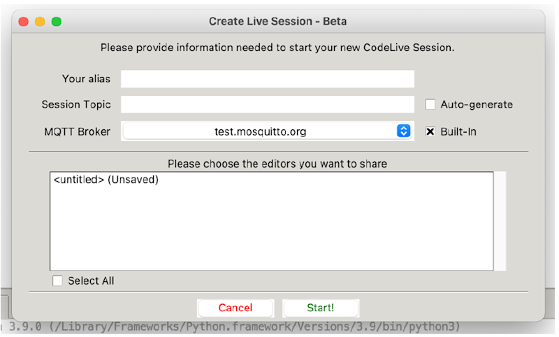The height and width of the screenshot is (337, 559).
Task: Tick the Select All checkbox
Action: [57, 281]
